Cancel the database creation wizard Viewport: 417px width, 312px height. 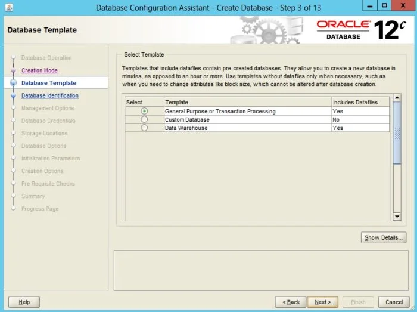click(x=394, y=302)
